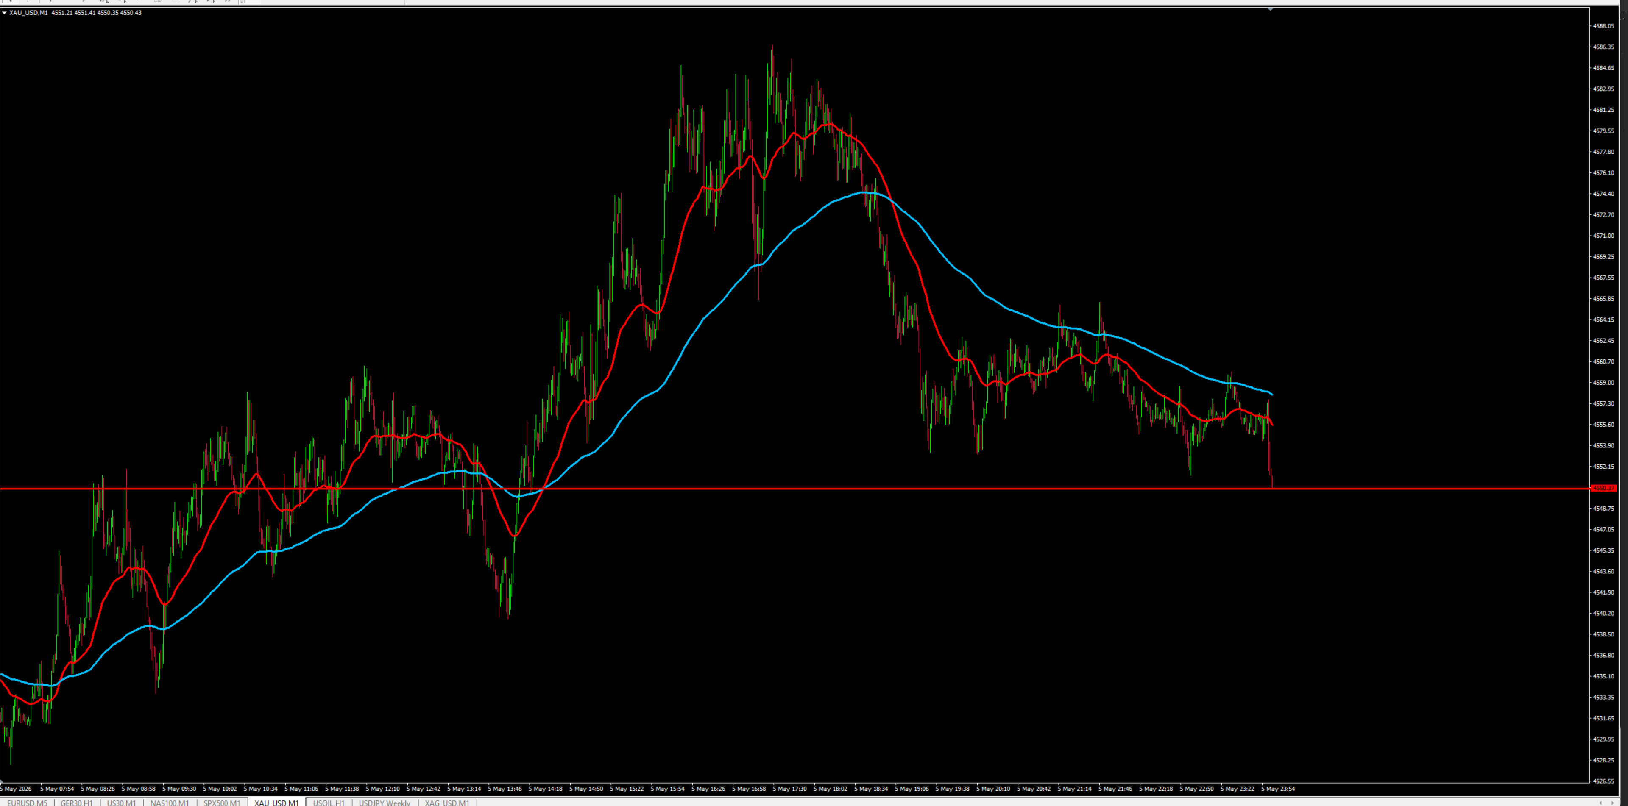Click the XAU_USD,M1 chart title text
Image resolution: width=1628 pixels, height=806 pixels.
pos(28,13)
